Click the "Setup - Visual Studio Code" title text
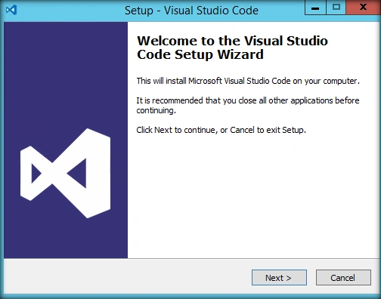Screen dimensions: 381x299 (x=191, y=11)
